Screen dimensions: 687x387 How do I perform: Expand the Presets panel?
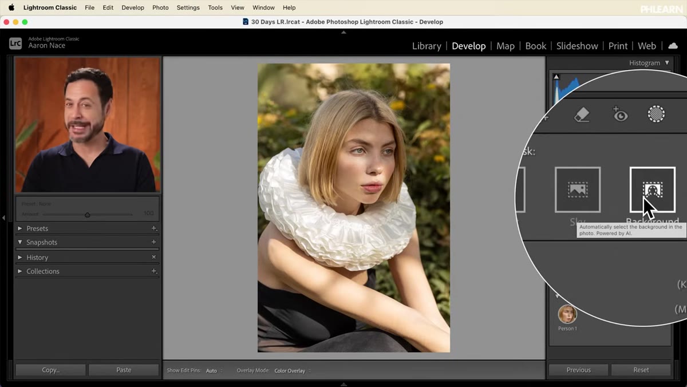tap(20, 228)
